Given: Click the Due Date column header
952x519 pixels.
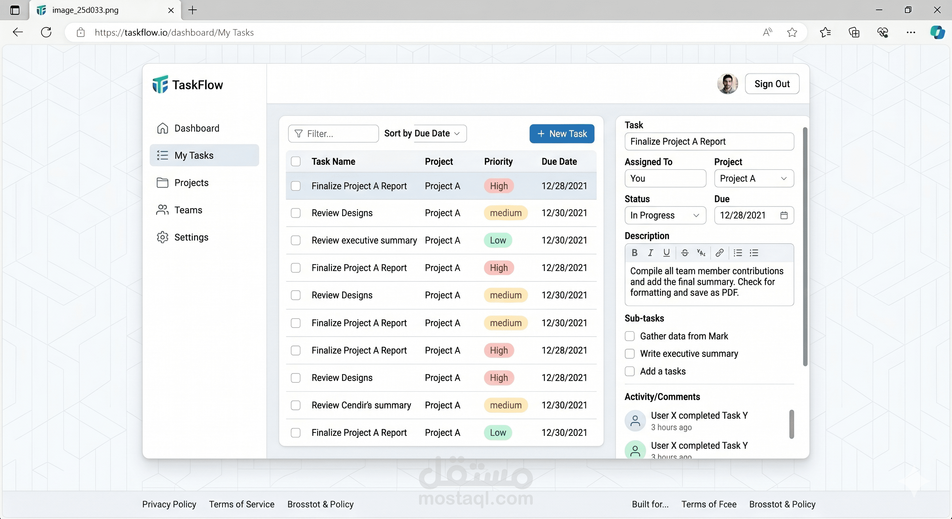Looking at the screenshot, I should tap(559, 162).
